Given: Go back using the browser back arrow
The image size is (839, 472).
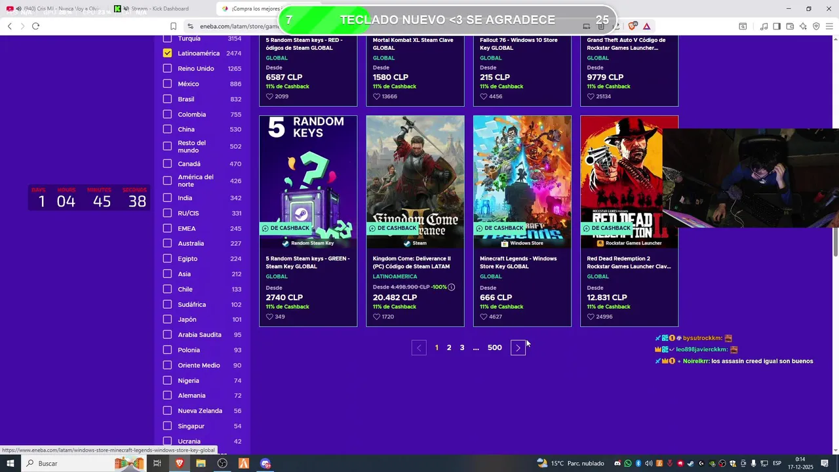Looking at the screenshot, I should click(9, 26).
